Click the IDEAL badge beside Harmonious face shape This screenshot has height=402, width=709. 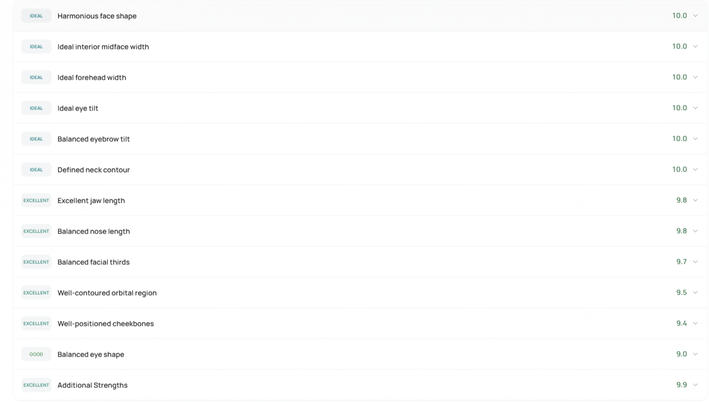(x=36, y=16)
